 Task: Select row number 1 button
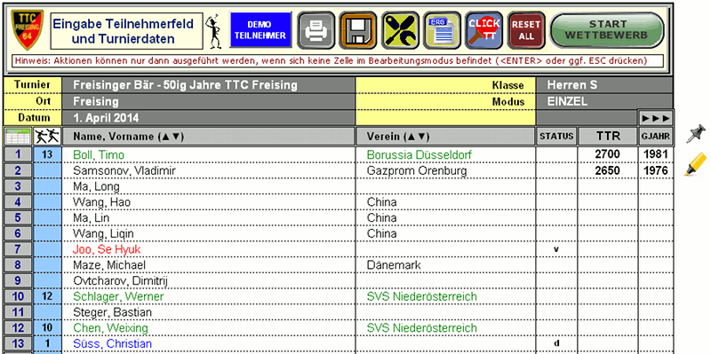pyautogui.click(x=18, y=154)
